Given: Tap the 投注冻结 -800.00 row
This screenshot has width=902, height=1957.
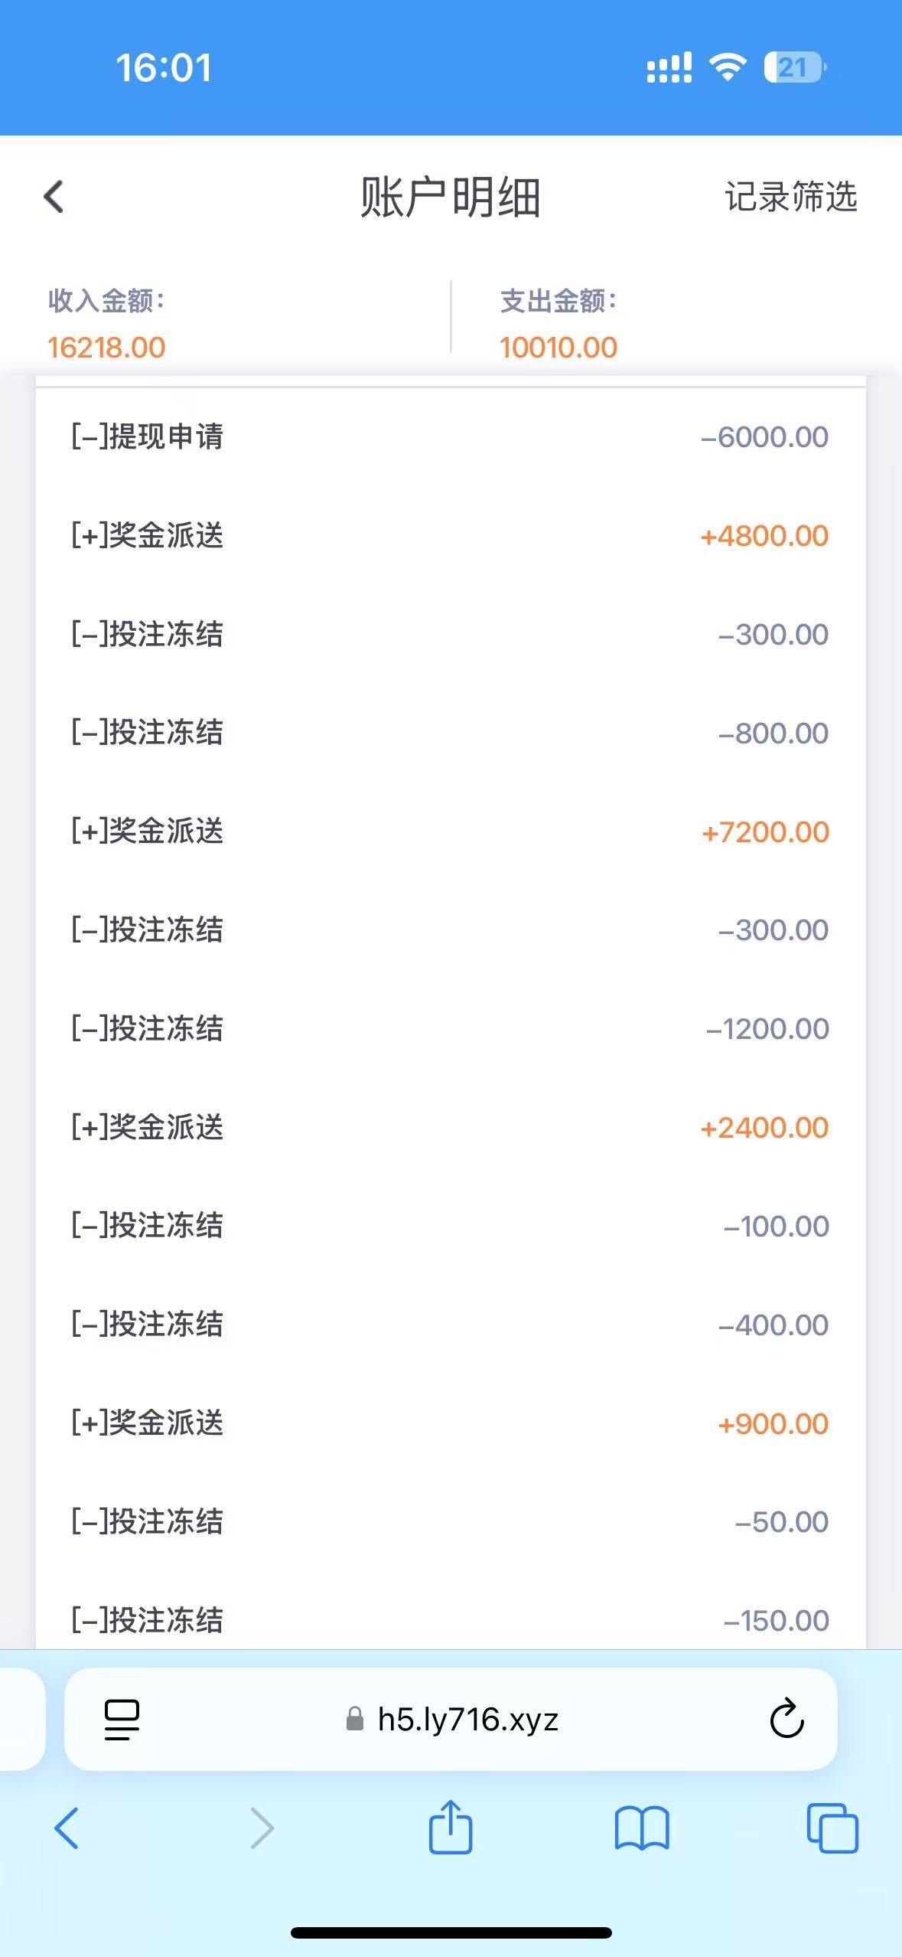Looking at the screenshot, I should click(x=450, y=733).
